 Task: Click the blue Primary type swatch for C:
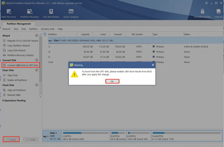[153, 46]
